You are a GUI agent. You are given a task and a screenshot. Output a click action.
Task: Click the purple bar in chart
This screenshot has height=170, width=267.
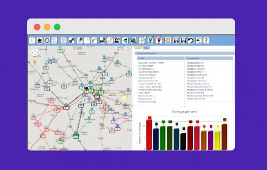(211, 140)
